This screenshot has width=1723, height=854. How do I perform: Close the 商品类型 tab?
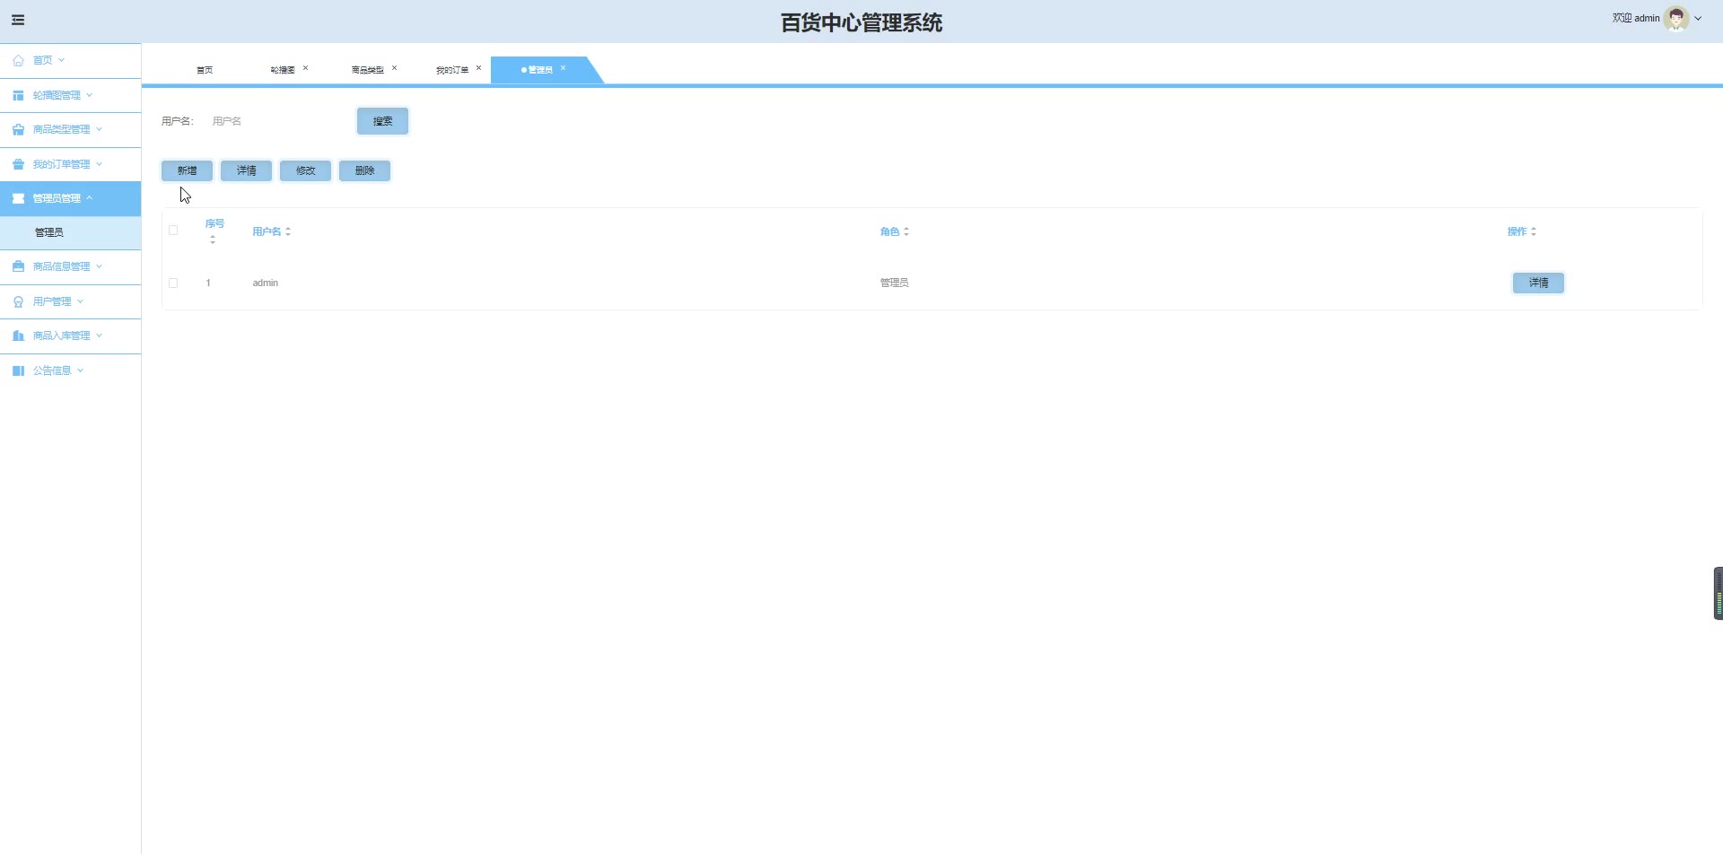pyautogui.click(x=394, y=68)
